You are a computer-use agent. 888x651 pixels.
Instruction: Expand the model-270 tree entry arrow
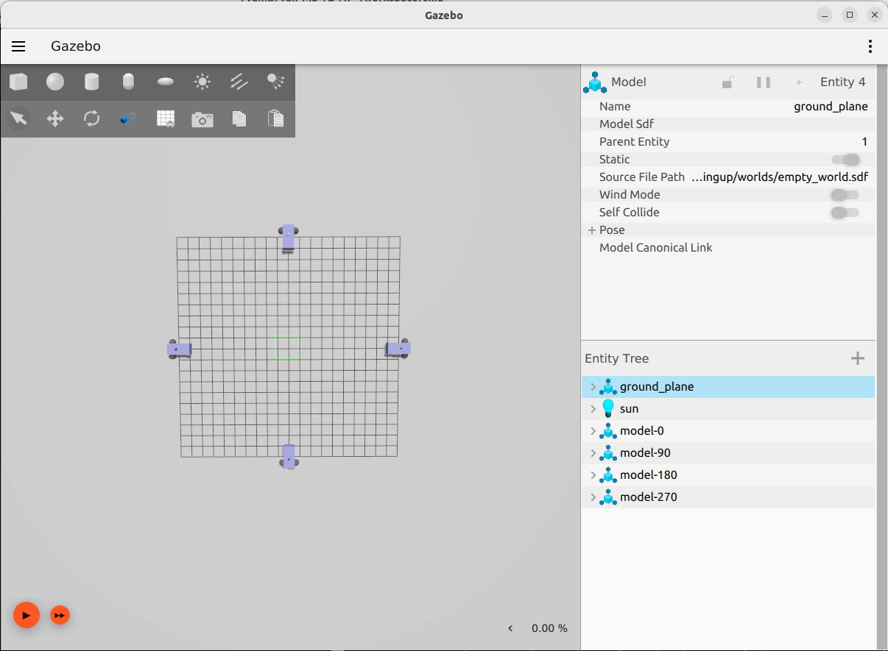click(593, 497)
